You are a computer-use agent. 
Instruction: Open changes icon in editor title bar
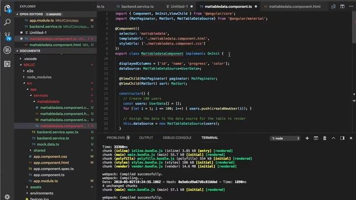tap(333, 7)
